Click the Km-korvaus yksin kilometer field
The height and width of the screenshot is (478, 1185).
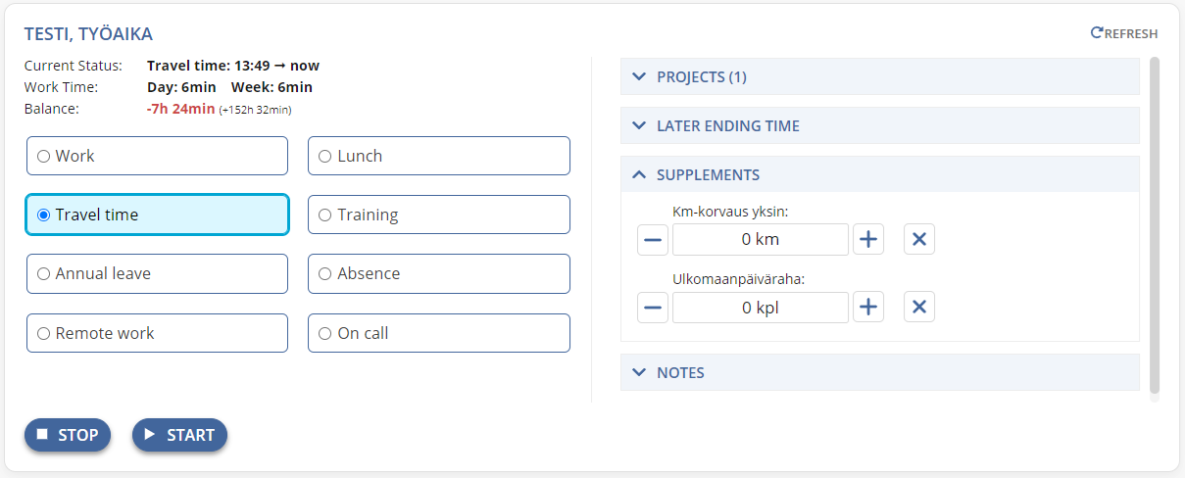point(761,239)
